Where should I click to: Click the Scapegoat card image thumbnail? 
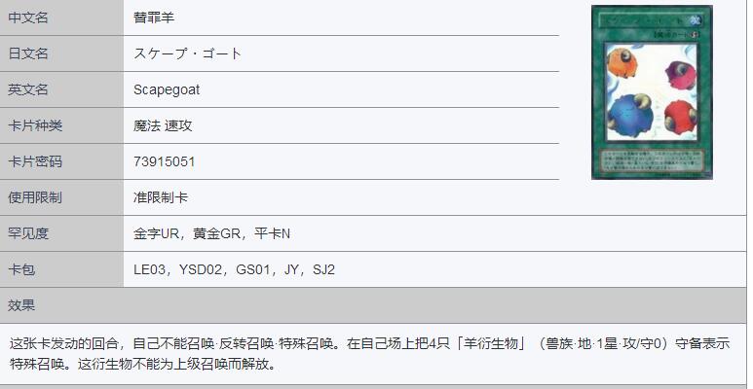(651, 92)
